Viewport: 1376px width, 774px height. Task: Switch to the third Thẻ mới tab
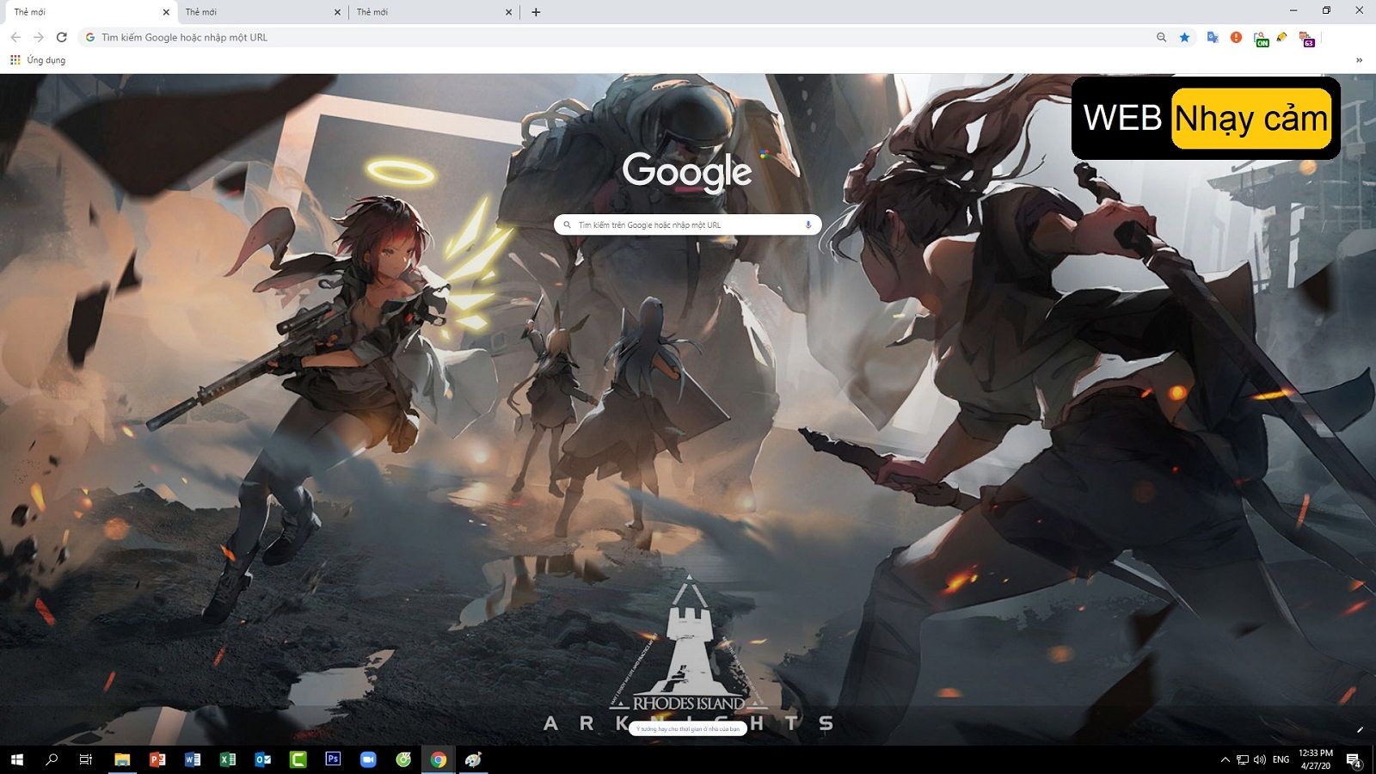430,11
